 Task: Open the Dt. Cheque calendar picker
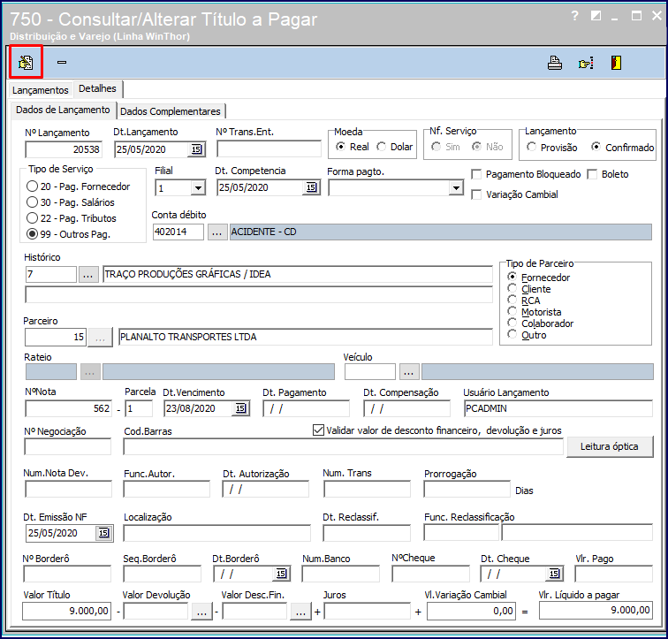554,574
